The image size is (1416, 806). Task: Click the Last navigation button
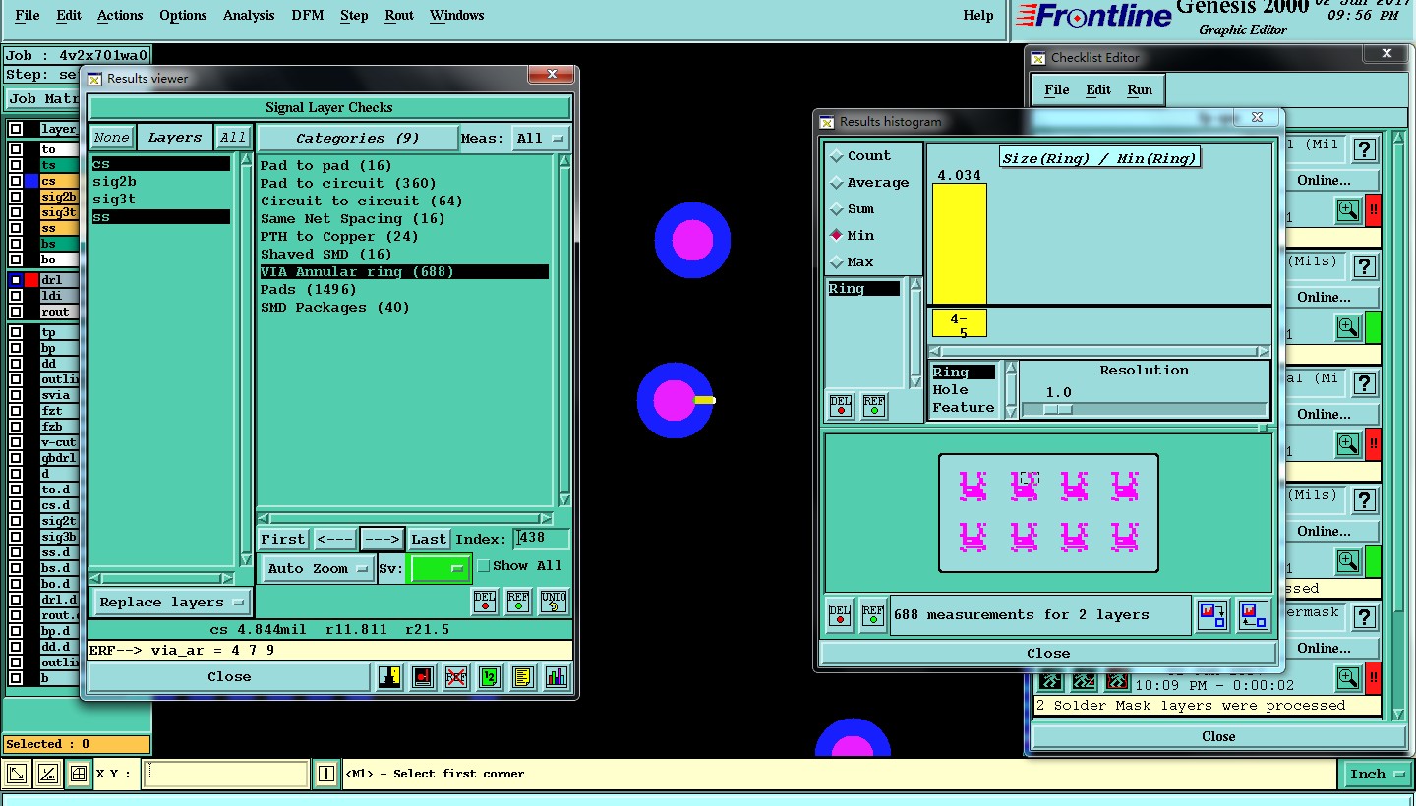[x=429, y=540]
